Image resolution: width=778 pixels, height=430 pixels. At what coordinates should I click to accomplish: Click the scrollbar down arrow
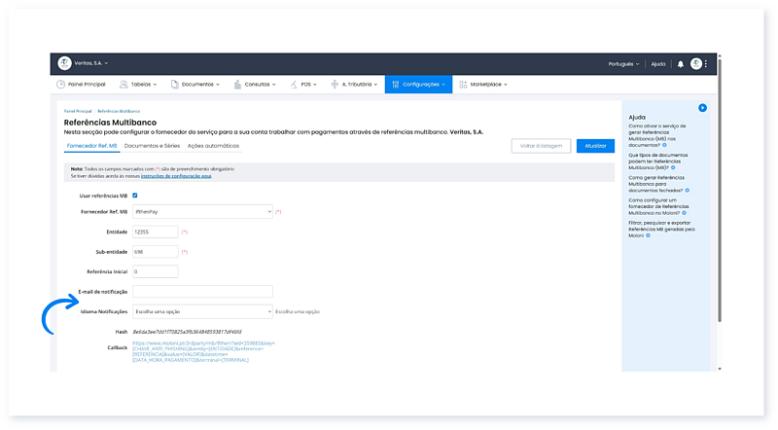pos(720,369)
